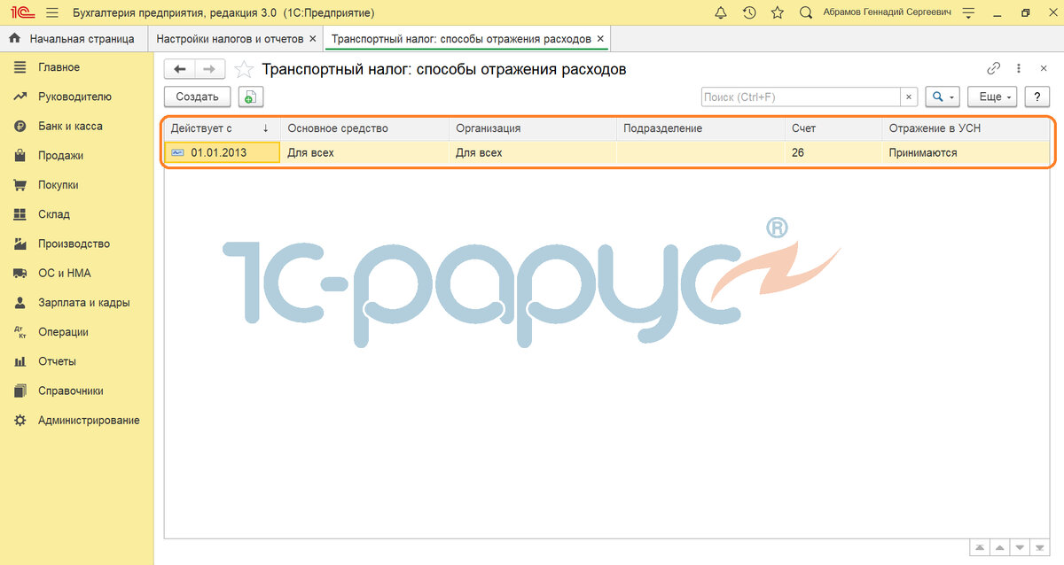The image size is (1064, 565).
Task: Clear the search field with X
Action: [x=910, y=97]
